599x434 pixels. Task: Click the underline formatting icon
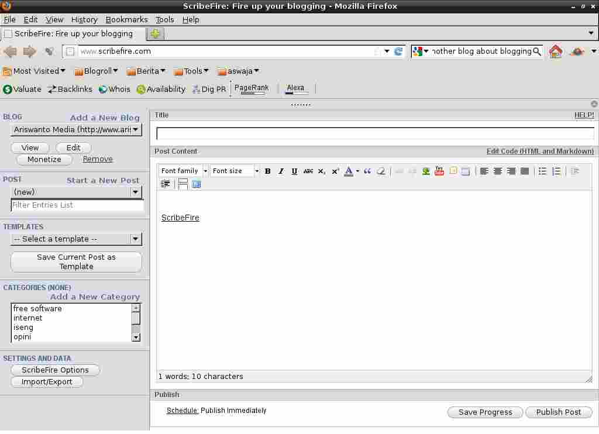coord(294,171)
